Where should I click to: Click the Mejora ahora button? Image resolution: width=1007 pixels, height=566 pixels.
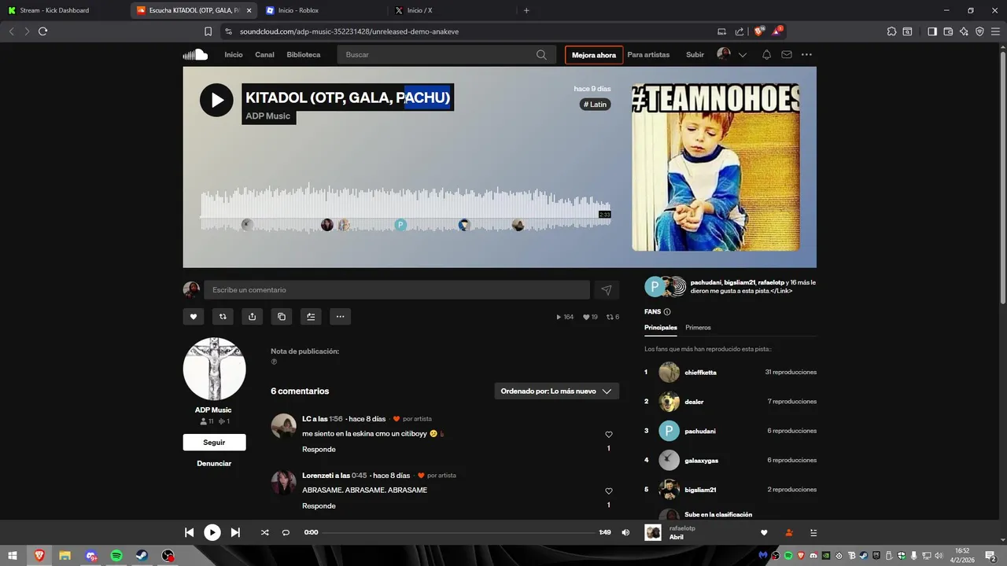click(x=594, y=55)
